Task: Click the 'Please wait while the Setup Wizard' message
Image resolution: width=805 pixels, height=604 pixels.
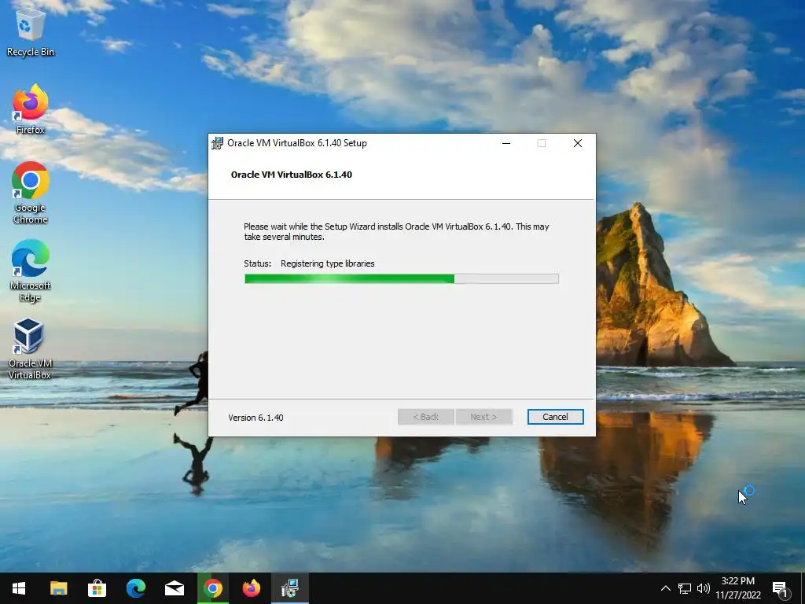Action: pyautogui.click(x=396, y=232)
